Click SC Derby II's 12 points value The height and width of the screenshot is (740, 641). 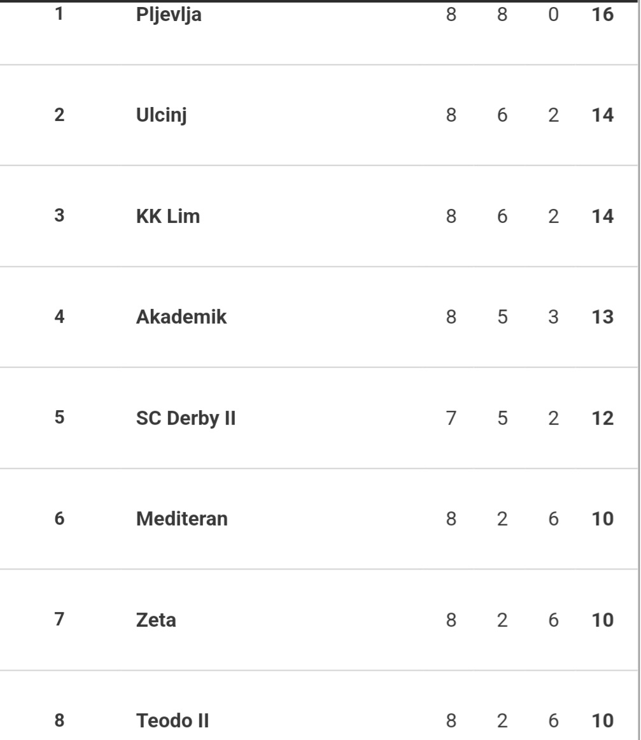602,418
